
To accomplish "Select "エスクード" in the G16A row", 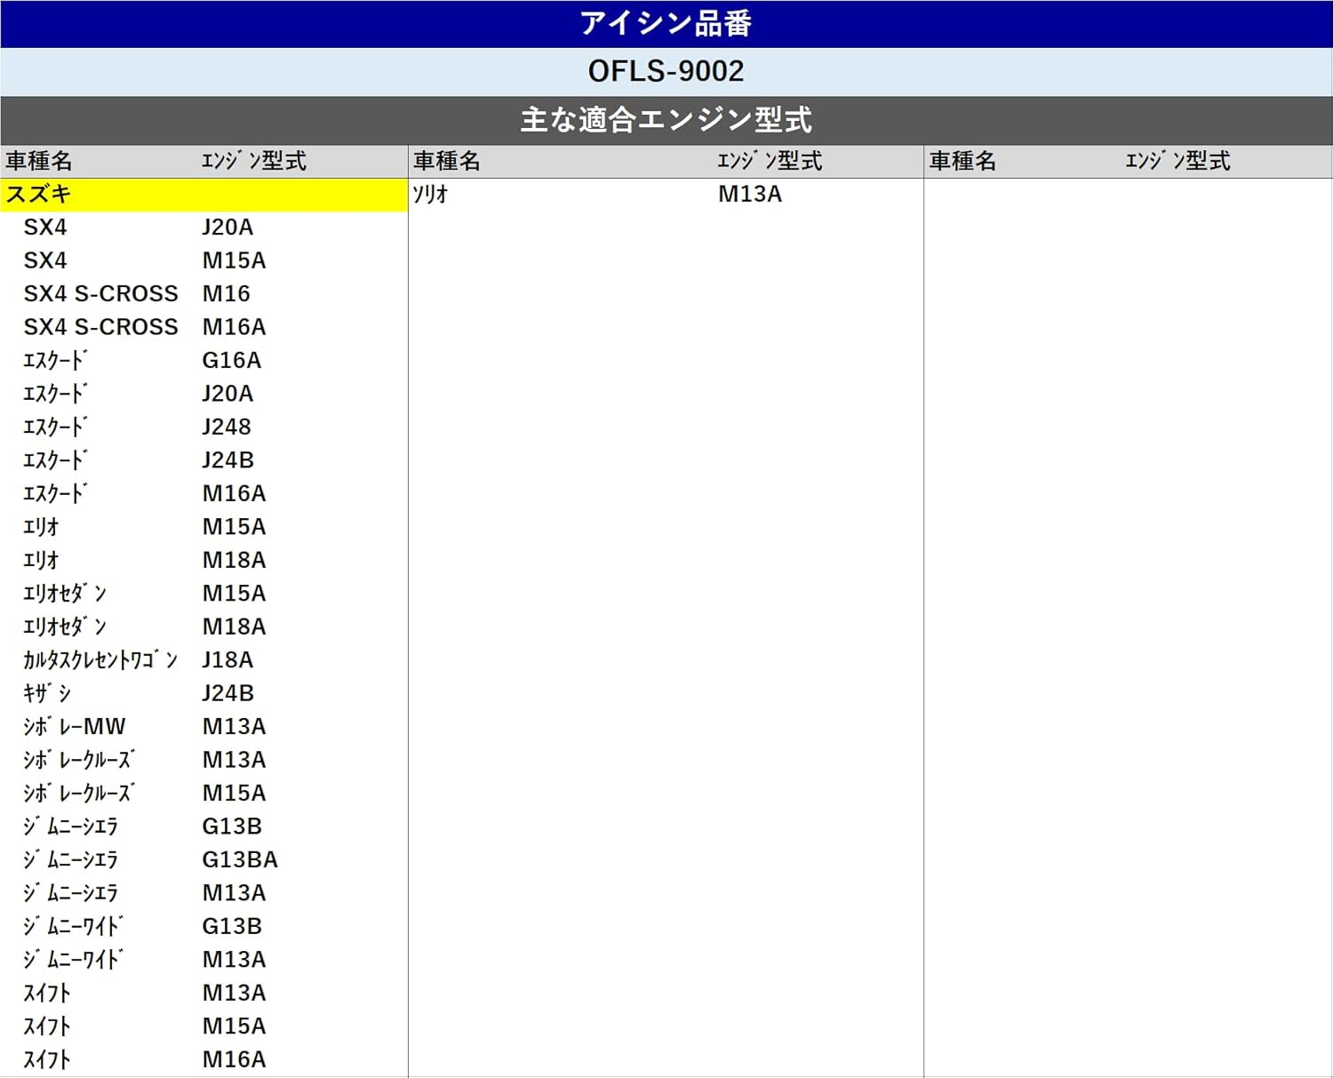I will (55, 361).
